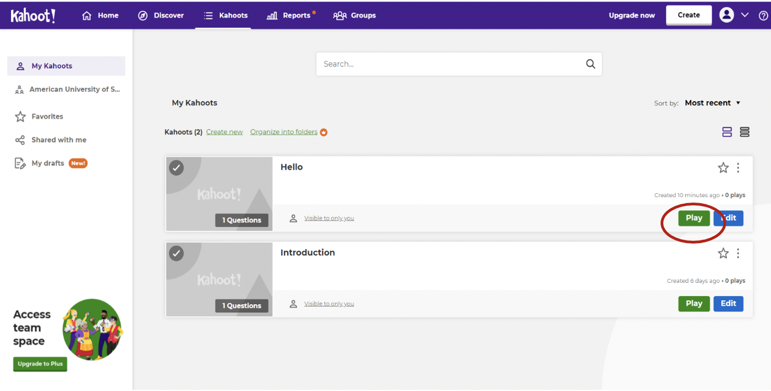Click the search magnifier icon
771x391 pixels.
tap(591, 64)
